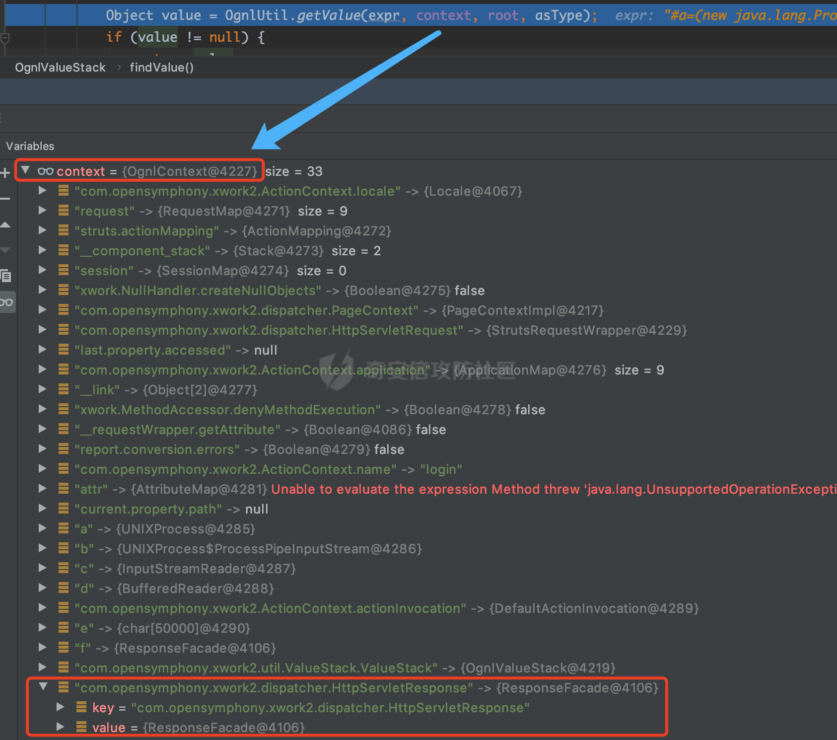The width and height of the screenshot is (837, 740).
Task: Expand the key child node
Action: (x=61, y=707)
